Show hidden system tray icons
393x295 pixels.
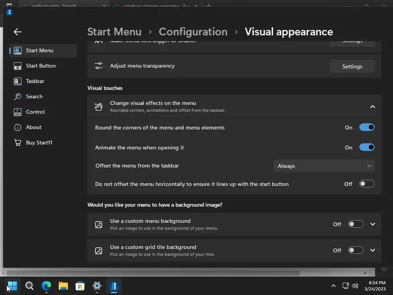[x=334, y=286]
